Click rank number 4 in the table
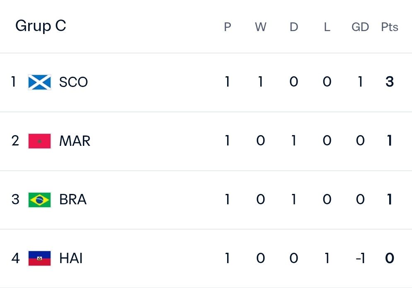Viewport: 412px width, 288px height. coord(15,258)
